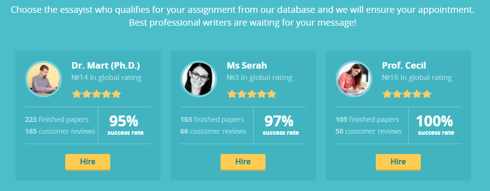Viewport: 490px width, 191px height.
Task: Click Ms Serah's five-star rating
Action: coord(252,94)
